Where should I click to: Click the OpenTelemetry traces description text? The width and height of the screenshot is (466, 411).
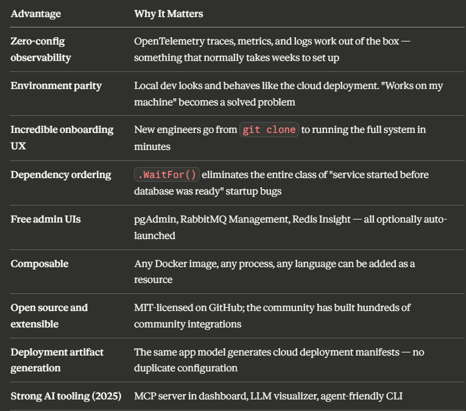272,49
